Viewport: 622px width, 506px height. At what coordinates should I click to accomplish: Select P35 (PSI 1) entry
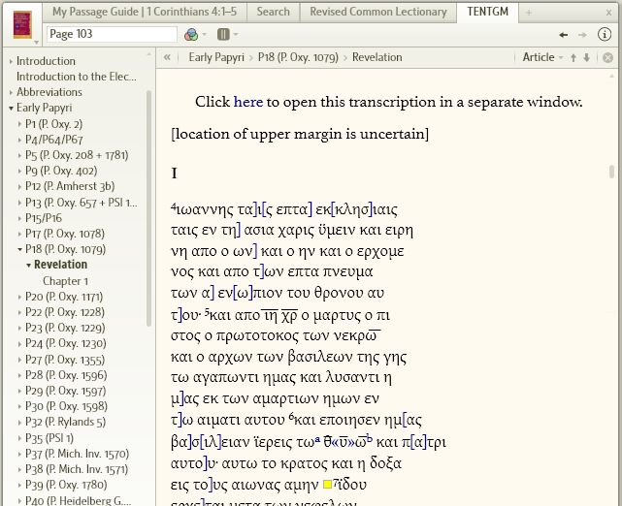(x=49, y=438)
